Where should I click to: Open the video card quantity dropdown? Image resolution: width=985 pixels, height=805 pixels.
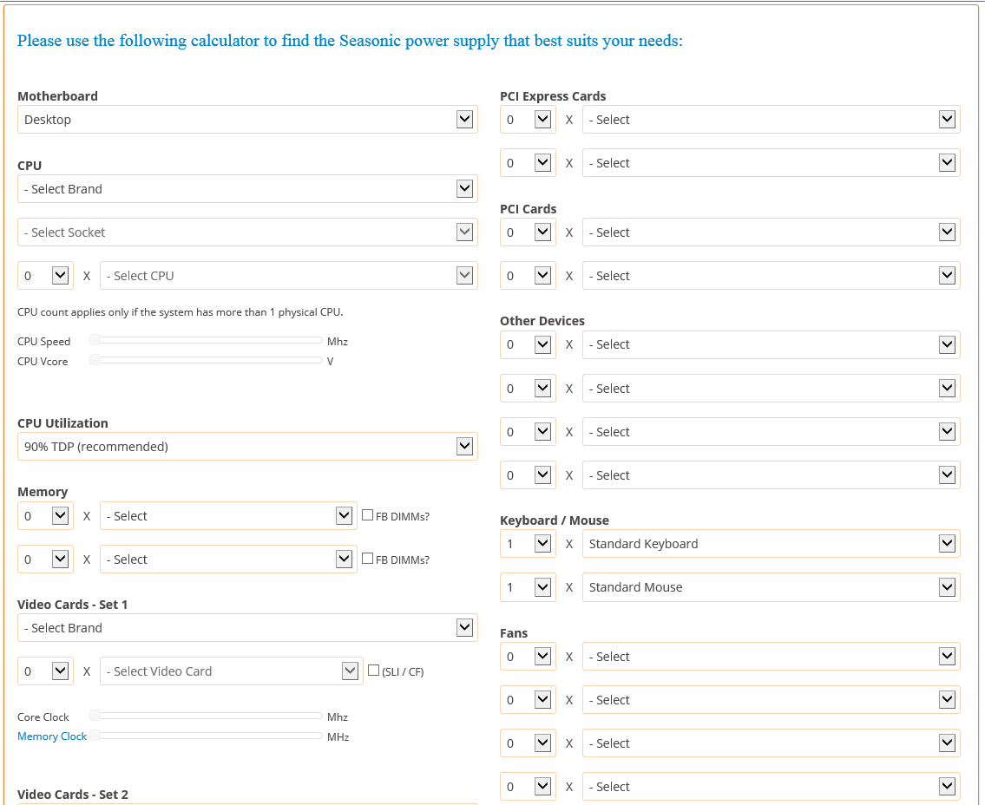[45, 671]
